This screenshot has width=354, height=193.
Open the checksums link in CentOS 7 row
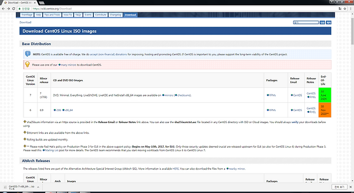(x=183, y=95)
